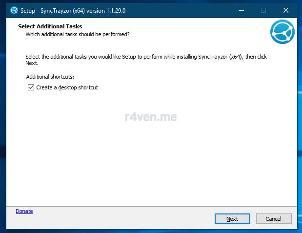302x233 pixels.
Task: Click the greyed-out maximize button
Action: pos(263,10)
